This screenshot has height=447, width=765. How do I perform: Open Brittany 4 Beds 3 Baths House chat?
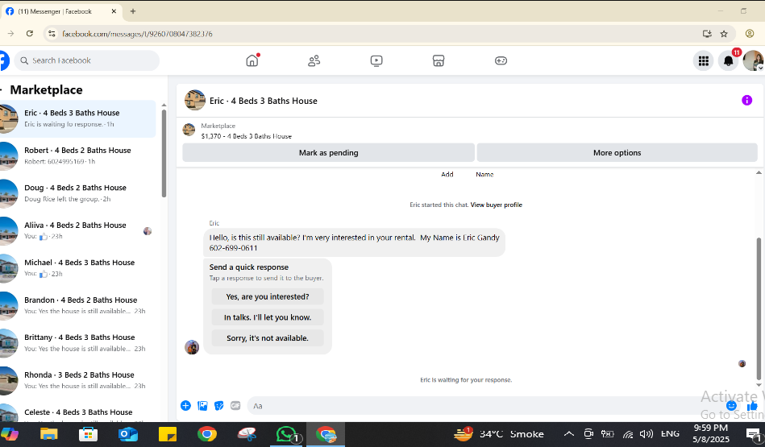click(78, 342)
